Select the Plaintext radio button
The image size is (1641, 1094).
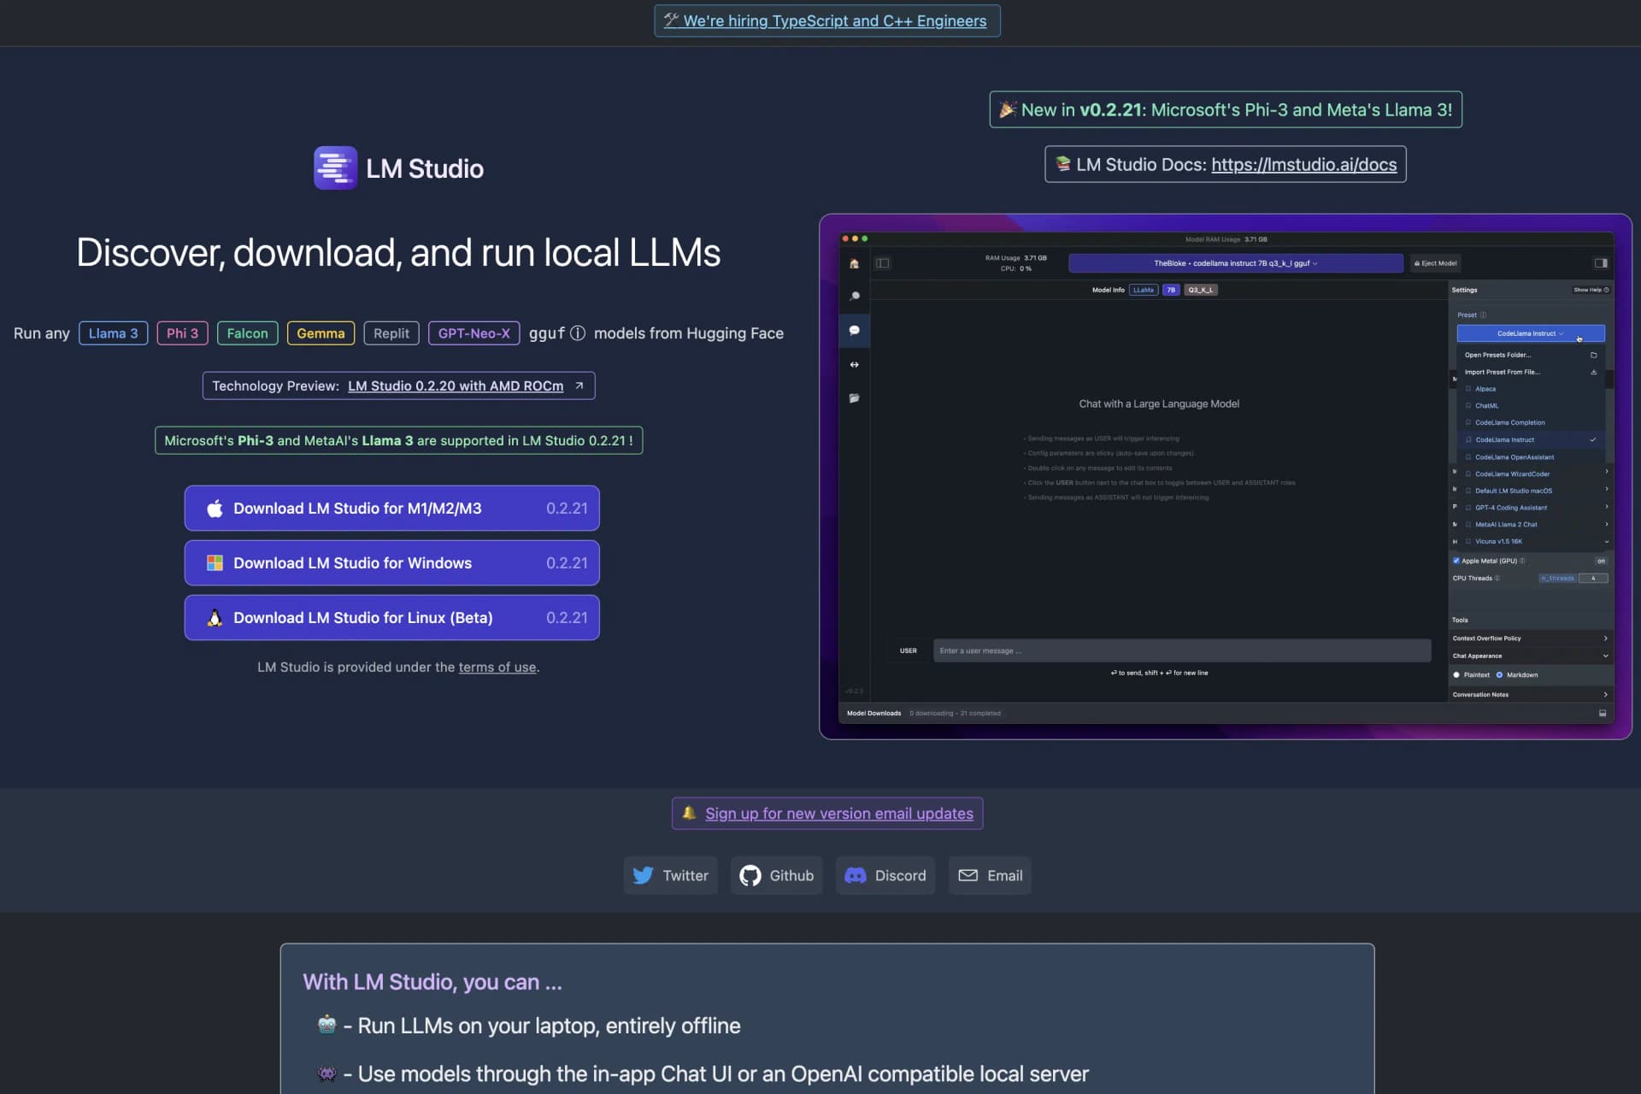(1456, 674)
